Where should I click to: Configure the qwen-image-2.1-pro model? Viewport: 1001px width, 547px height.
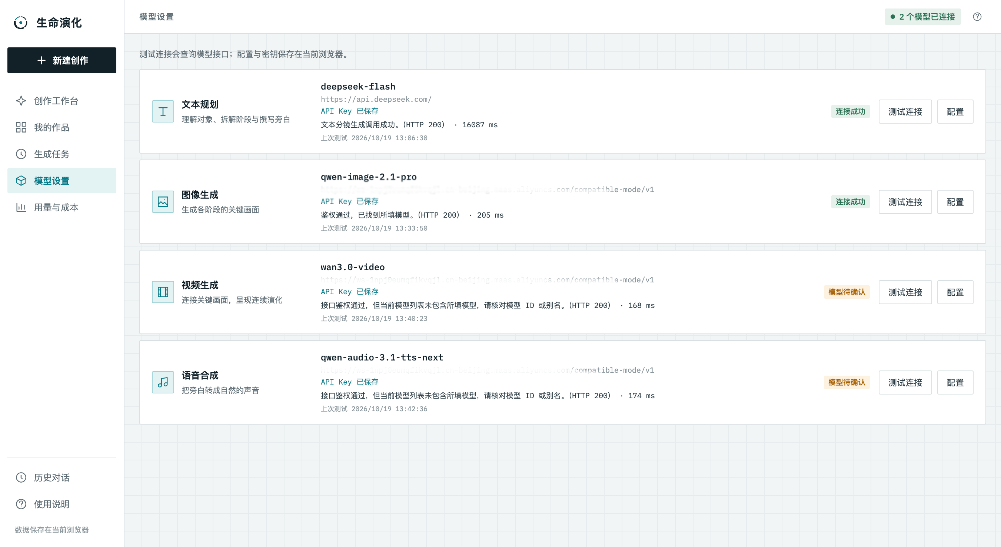click(x=955, y=202)
